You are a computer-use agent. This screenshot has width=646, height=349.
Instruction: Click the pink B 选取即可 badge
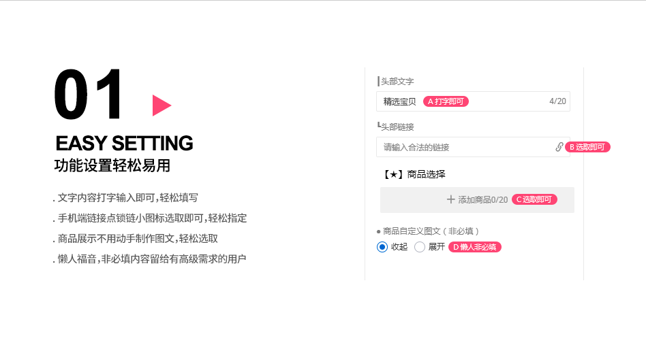click(587, 147)
